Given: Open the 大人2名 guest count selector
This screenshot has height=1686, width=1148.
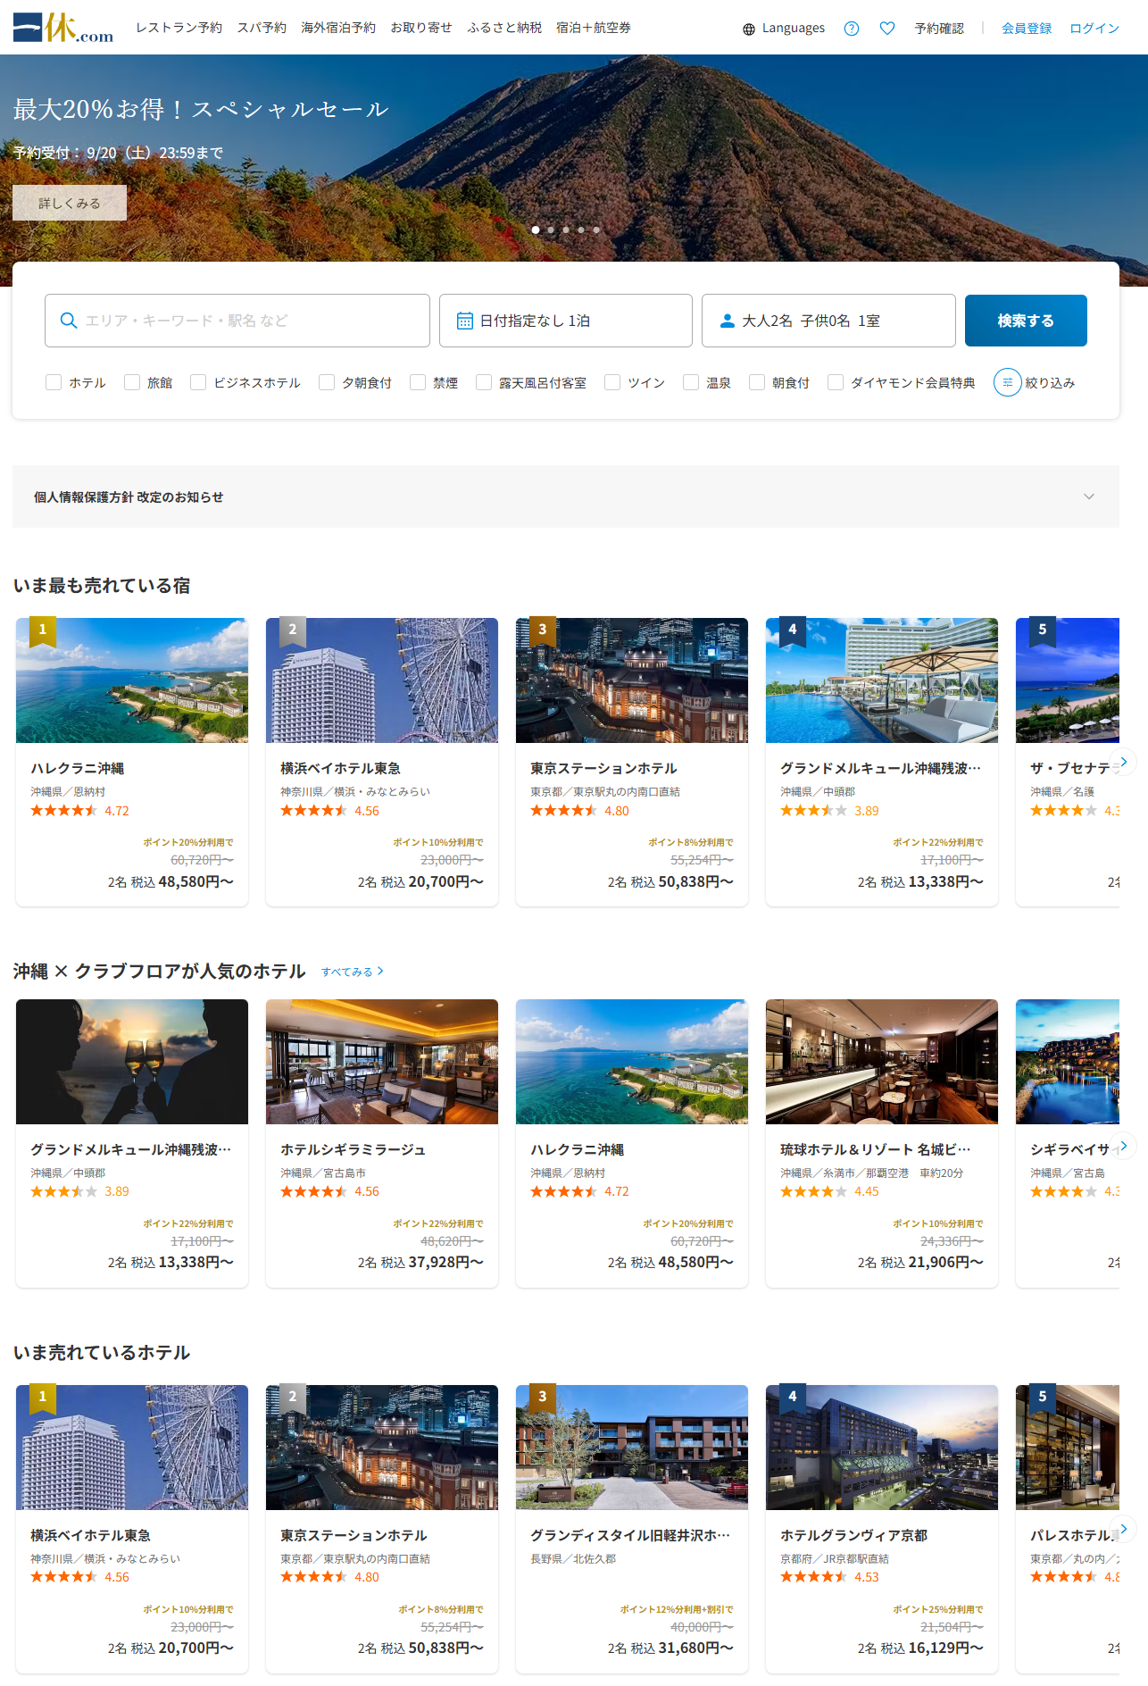Looking at the screenshot, I should (x=828, y=321).
